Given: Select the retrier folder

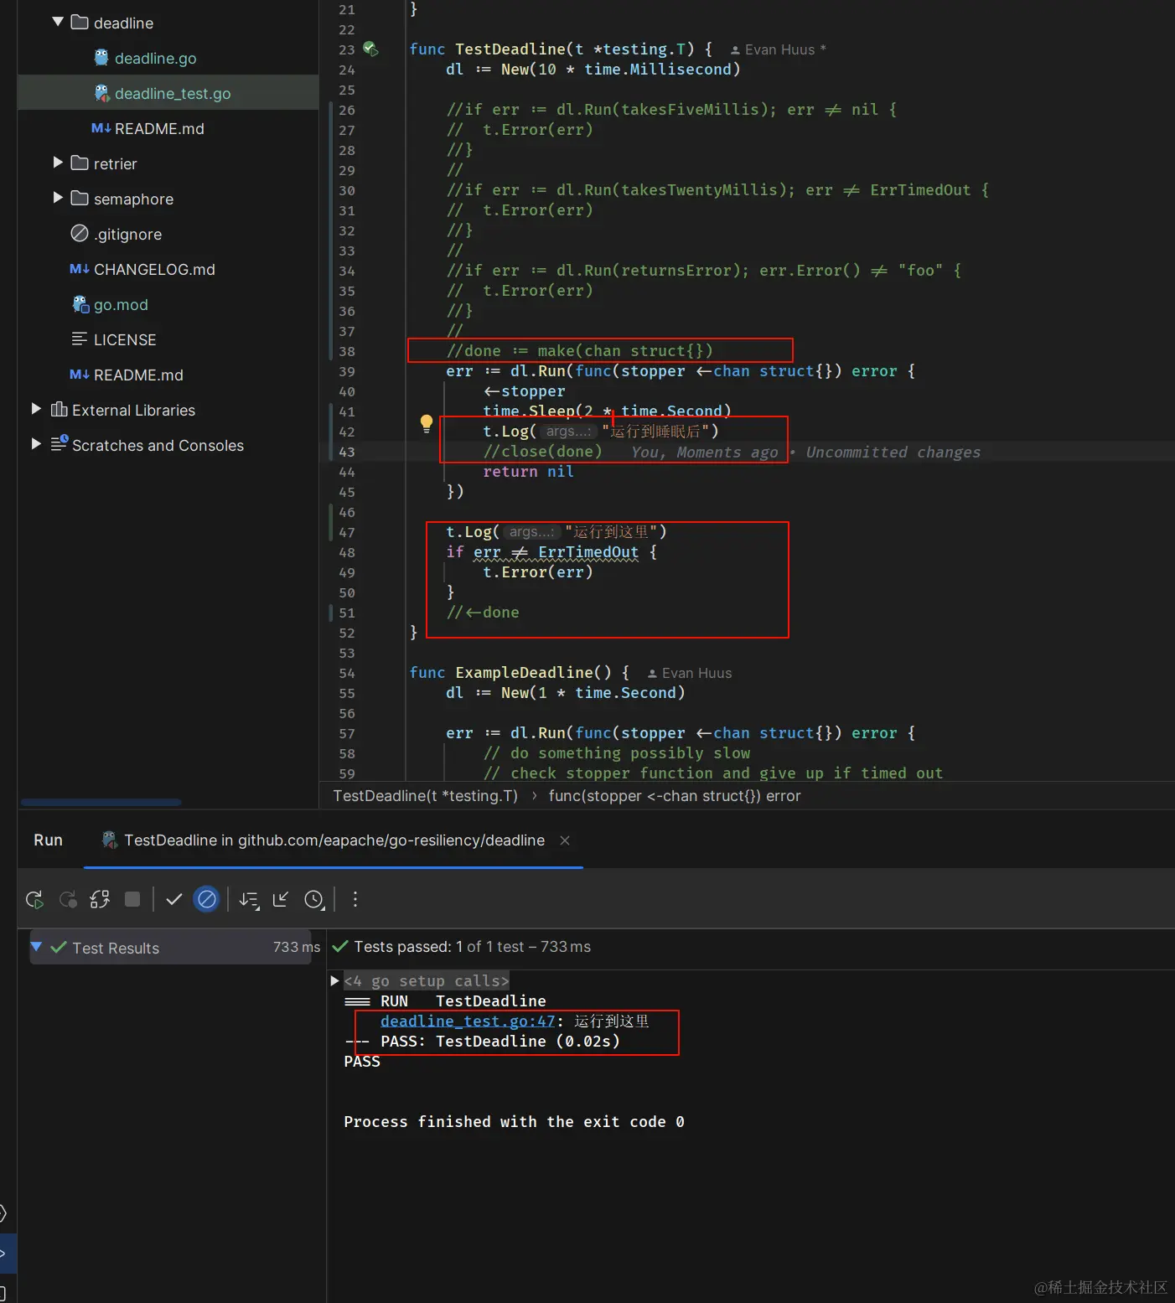Looking at the screenshot, I should 116,163.
